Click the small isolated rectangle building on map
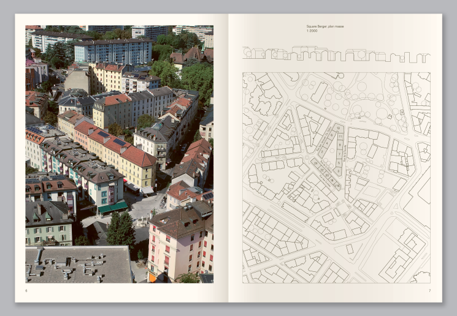457x316 pixels. (x=350, y=249)
